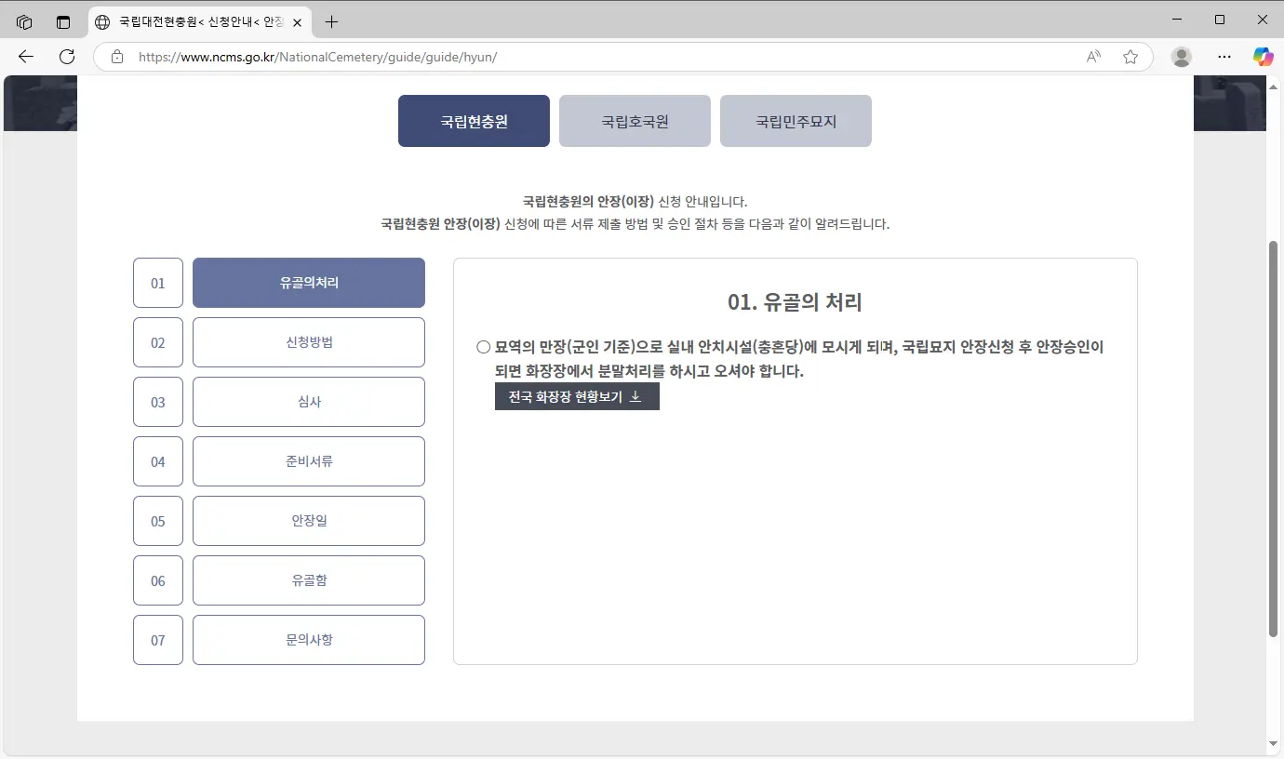Switch to the 국립호국원 tab

(635, 120)
